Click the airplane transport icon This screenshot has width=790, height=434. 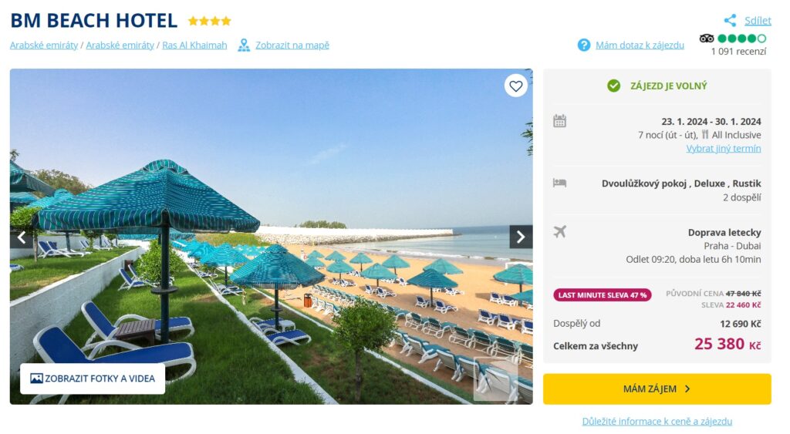click(560, 231)
